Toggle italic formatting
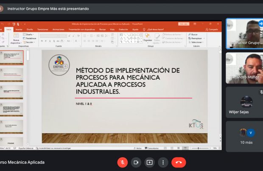263x171 pixels. 46,41
